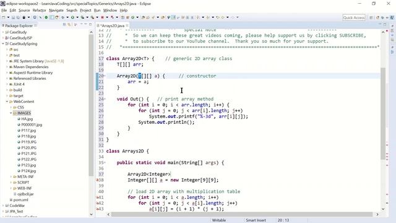The width and height of the screenshot is (396, 223).
Task: Click the External Tools run icon
Action: pos(92,17)
